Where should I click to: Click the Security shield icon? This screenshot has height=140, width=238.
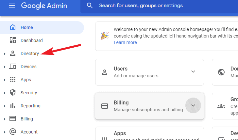pyautogui.click(x=13, y=92)
